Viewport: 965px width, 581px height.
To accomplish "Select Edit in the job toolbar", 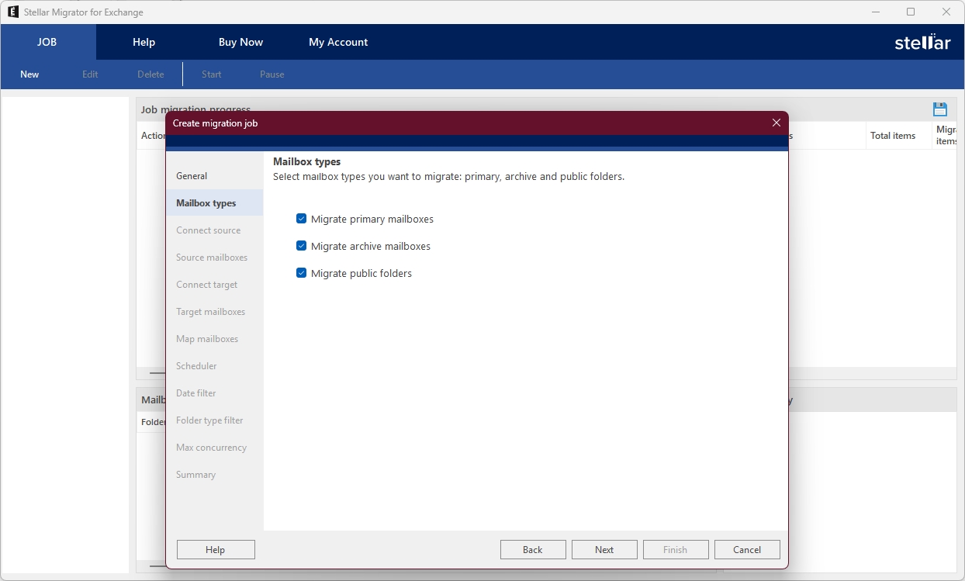I will [89, 74].
